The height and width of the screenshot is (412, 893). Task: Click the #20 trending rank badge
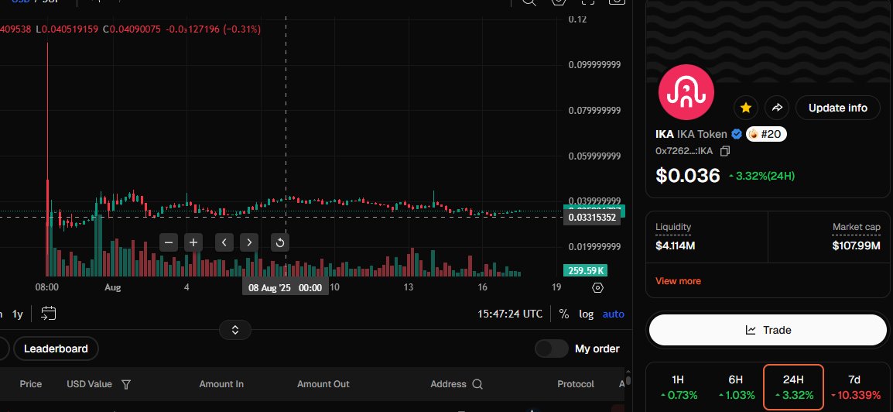[x=767, y=135]
